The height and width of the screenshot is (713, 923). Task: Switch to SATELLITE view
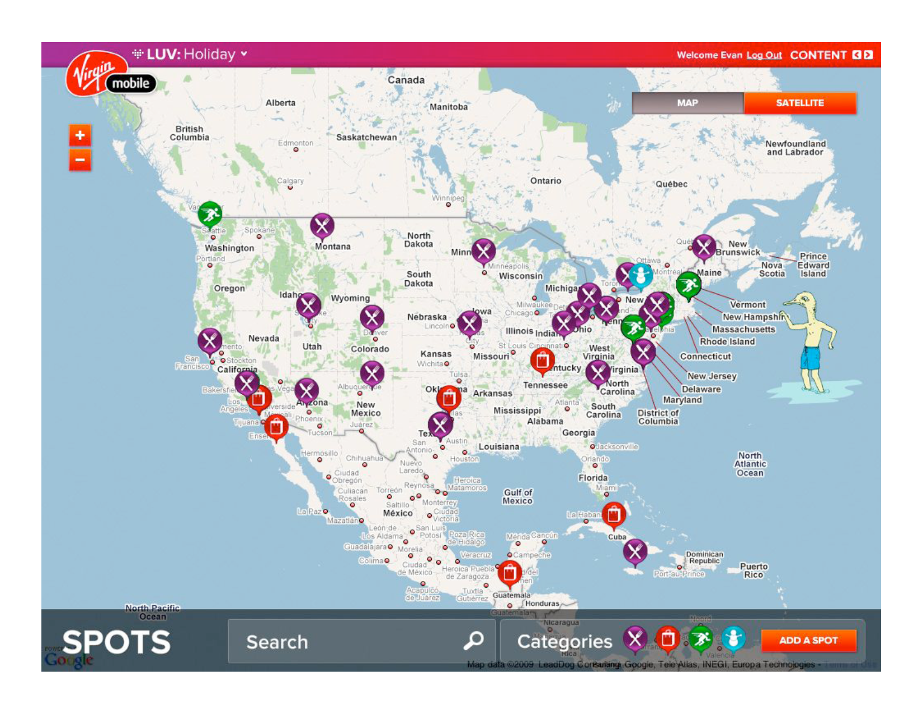[800, 103]
